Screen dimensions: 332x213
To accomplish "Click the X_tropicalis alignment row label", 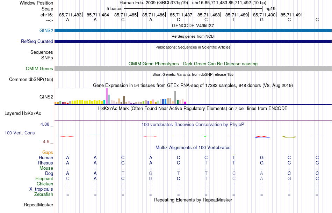I will (x=41, y=189).
